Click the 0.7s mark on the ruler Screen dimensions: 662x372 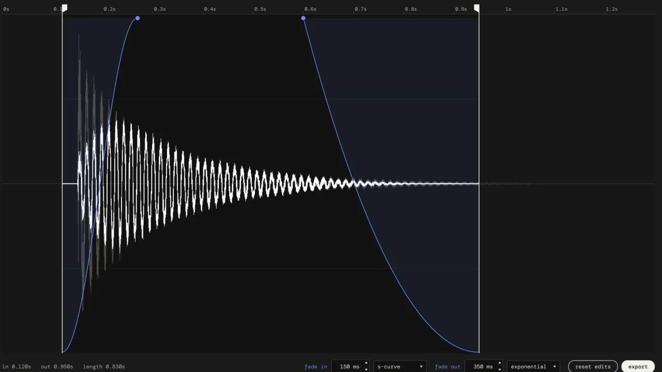(360, 9)
